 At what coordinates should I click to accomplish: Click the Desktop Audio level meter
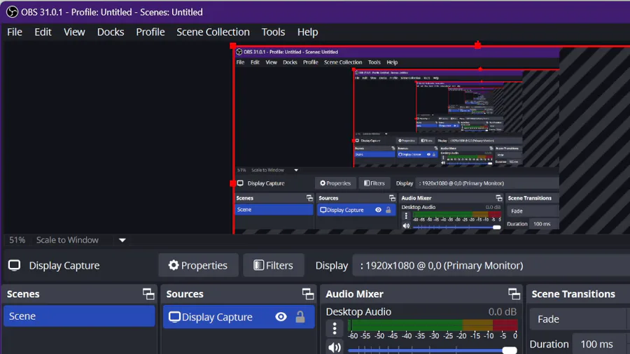tap(433, 325)
